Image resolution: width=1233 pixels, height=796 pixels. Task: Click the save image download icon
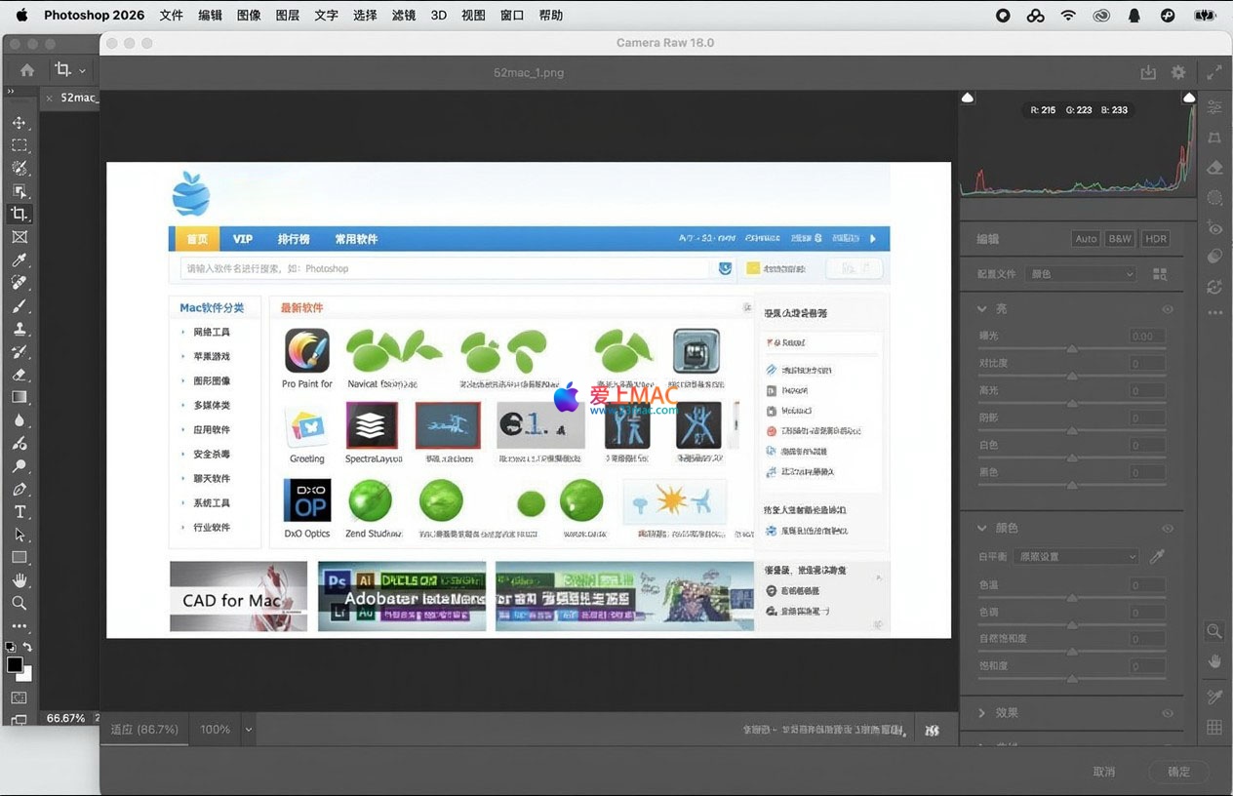coord(1148,72)
